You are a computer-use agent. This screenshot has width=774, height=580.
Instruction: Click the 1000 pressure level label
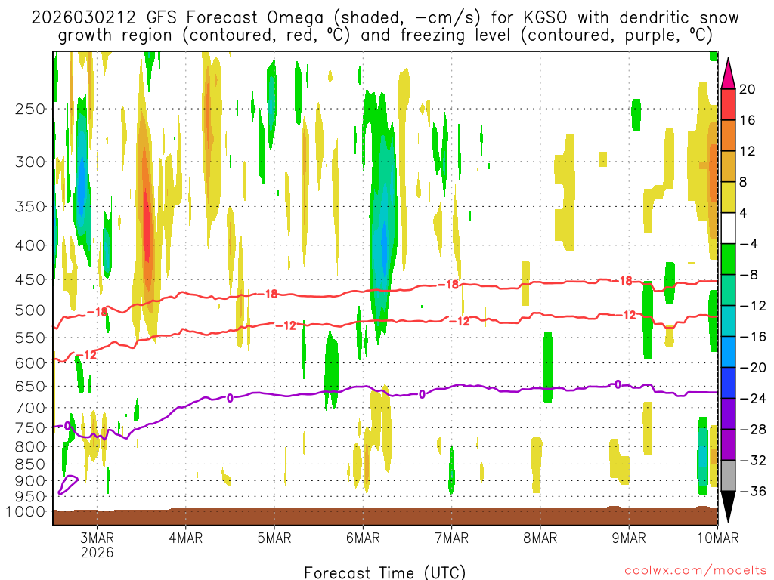tap(26, 511)
